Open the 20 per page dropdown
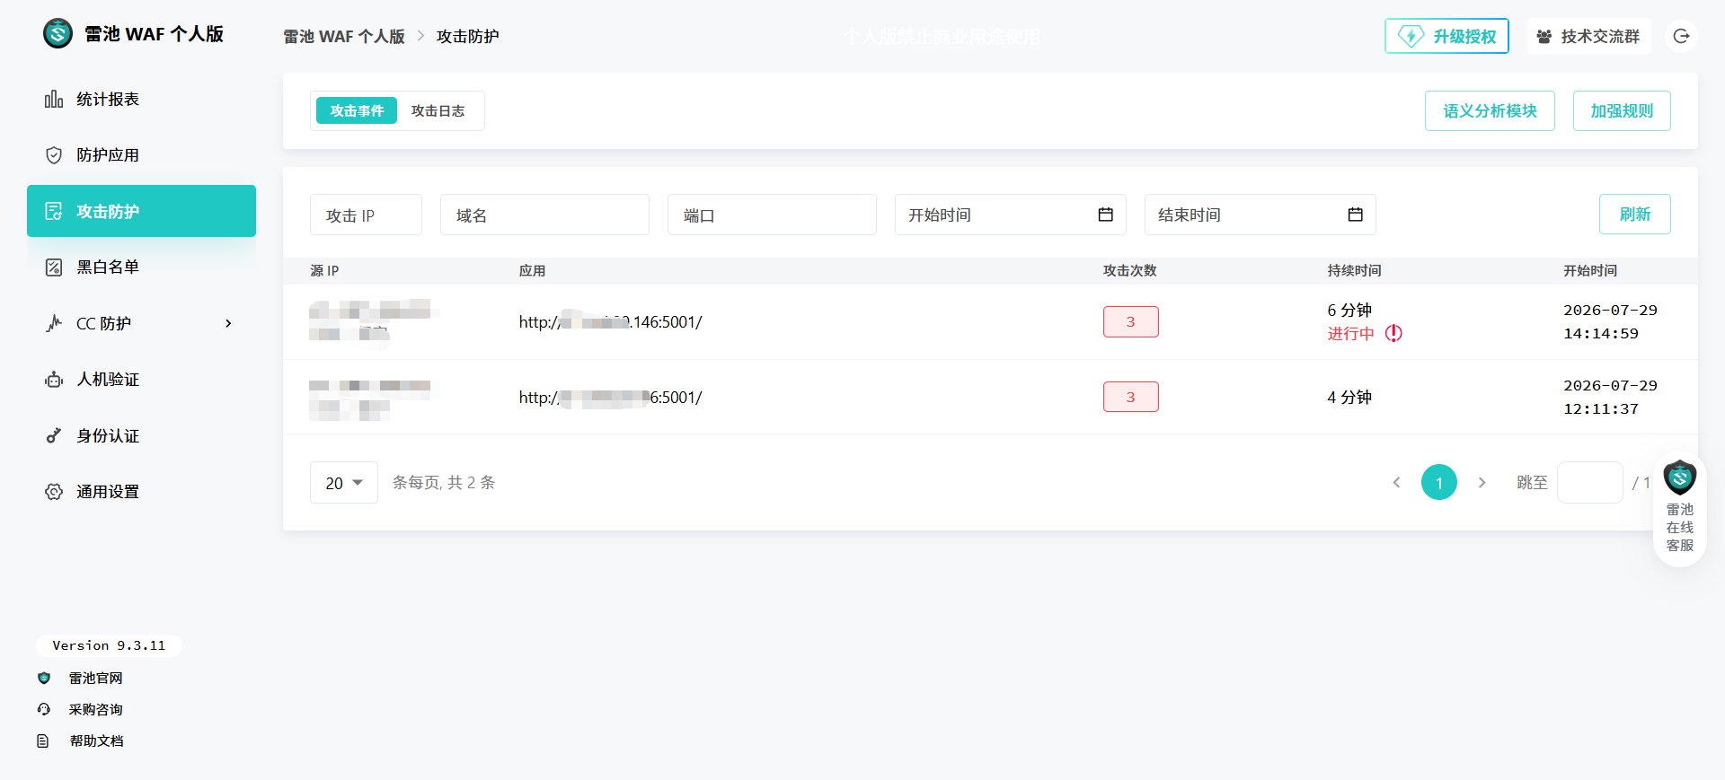Viewport: 1725px width, 780px height. coord(344,483)
